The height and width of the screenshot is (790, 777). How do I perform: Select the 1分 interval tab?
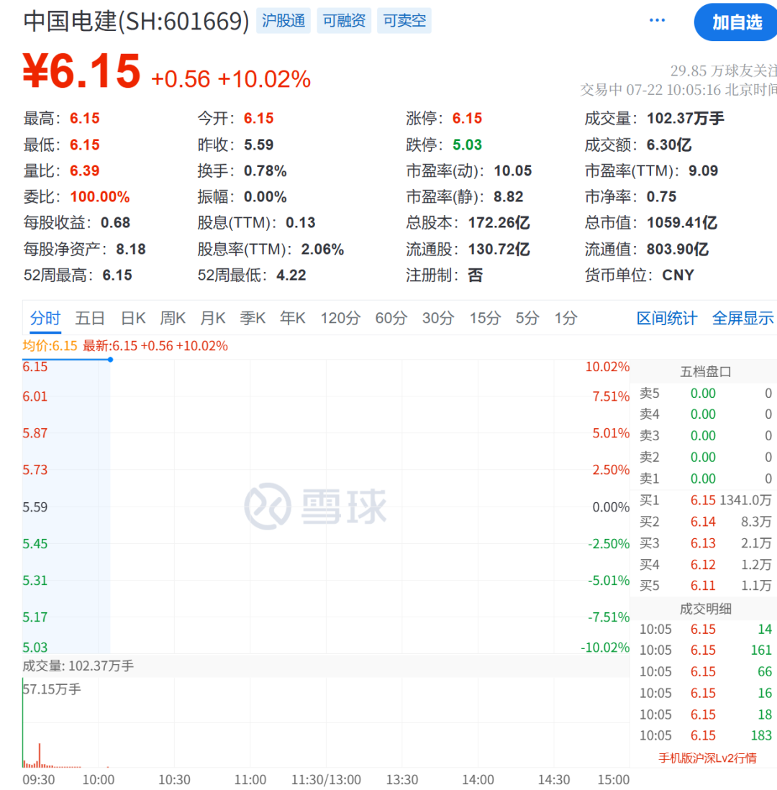(566, 319)
